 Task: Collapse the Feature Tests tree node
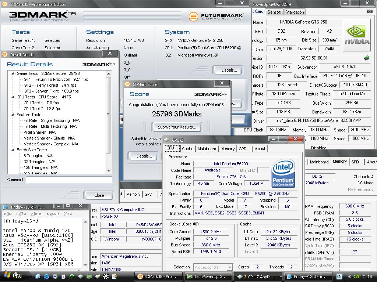pos(13,115)
